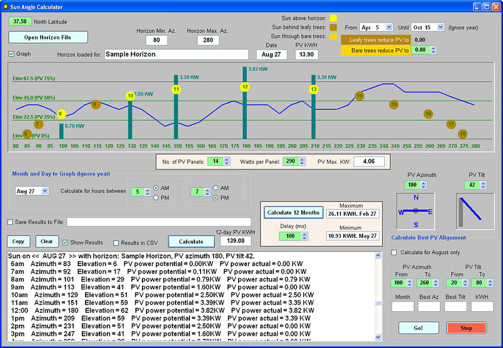Click the hour 9 sun marker on the graph
Viewport: 503px width, 348px height.
95,104
